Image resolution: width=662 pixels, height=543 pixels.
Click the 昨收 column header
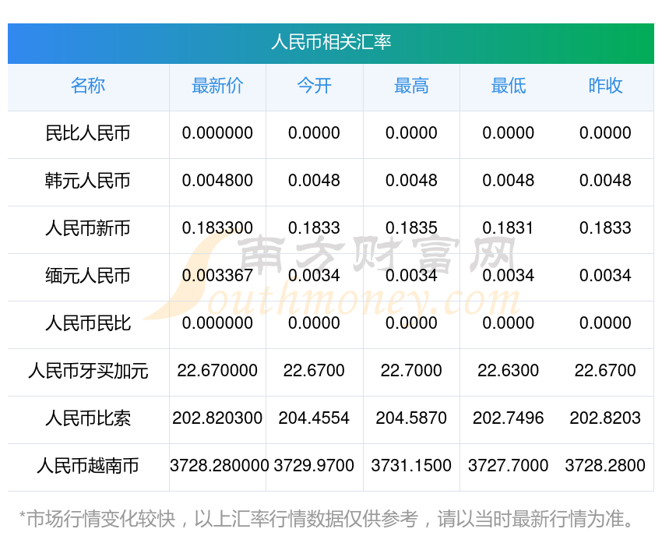pos(605,86)
